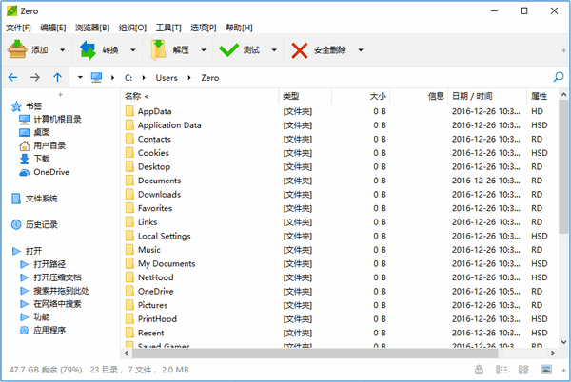This screenshot has height=382, width=571.
Task: Open the dropdown arrow next to 解压
Action: click(203, 49)
